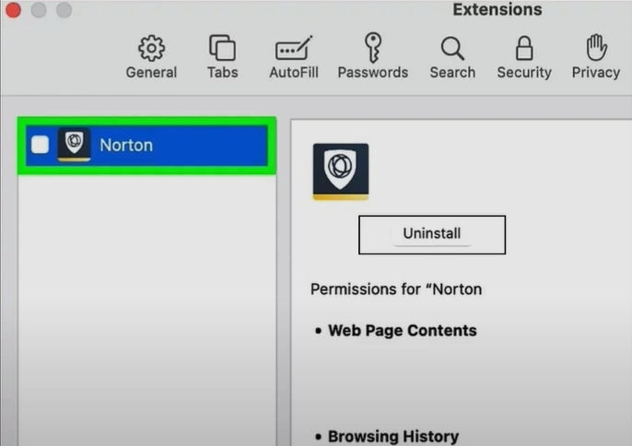Open the AutoFill preferences icon

[294, 49]
